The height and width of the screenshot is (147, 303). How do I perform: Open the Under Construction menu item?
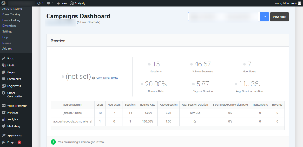(x=15, y=95)
